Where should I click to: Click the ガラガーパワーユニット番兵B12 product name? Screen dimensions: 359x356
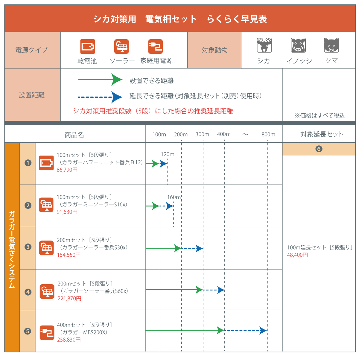click(x=101, y=162)
